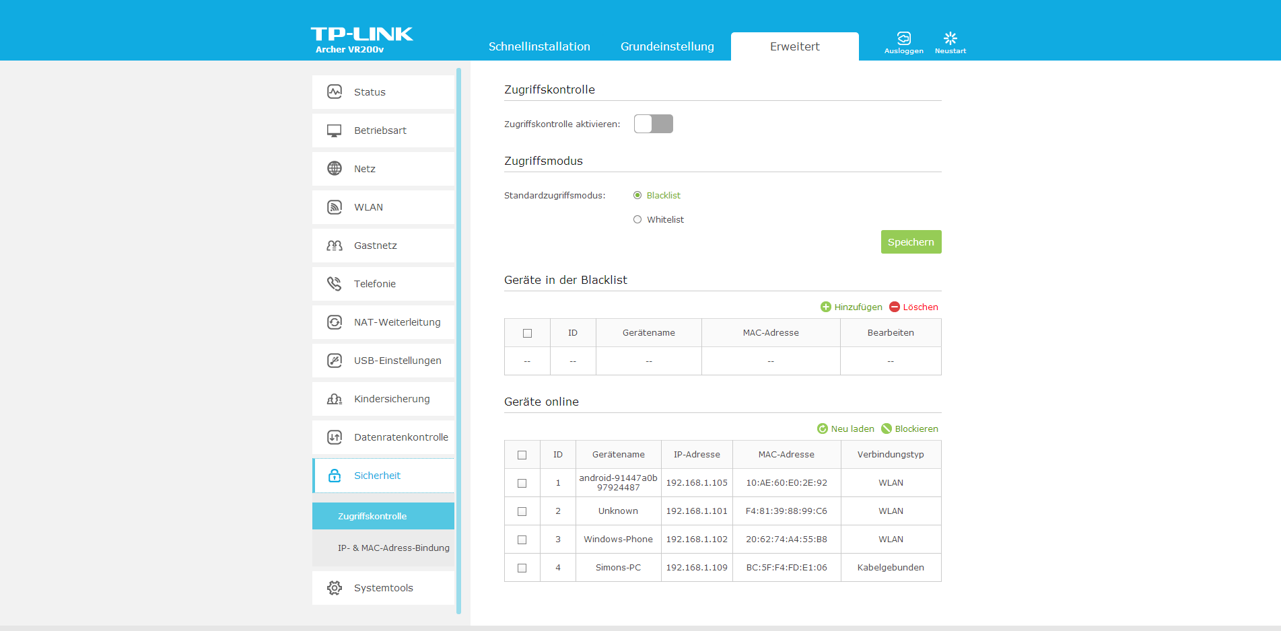Click the red Löschen minus icon
The image size is (1281, 631).
895,307
